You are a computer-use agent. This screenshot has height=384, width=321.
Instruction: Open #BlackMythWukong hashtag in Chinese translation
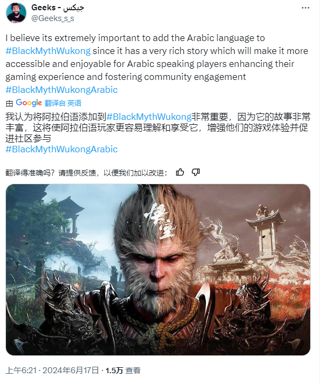click(x=149, y=117)
